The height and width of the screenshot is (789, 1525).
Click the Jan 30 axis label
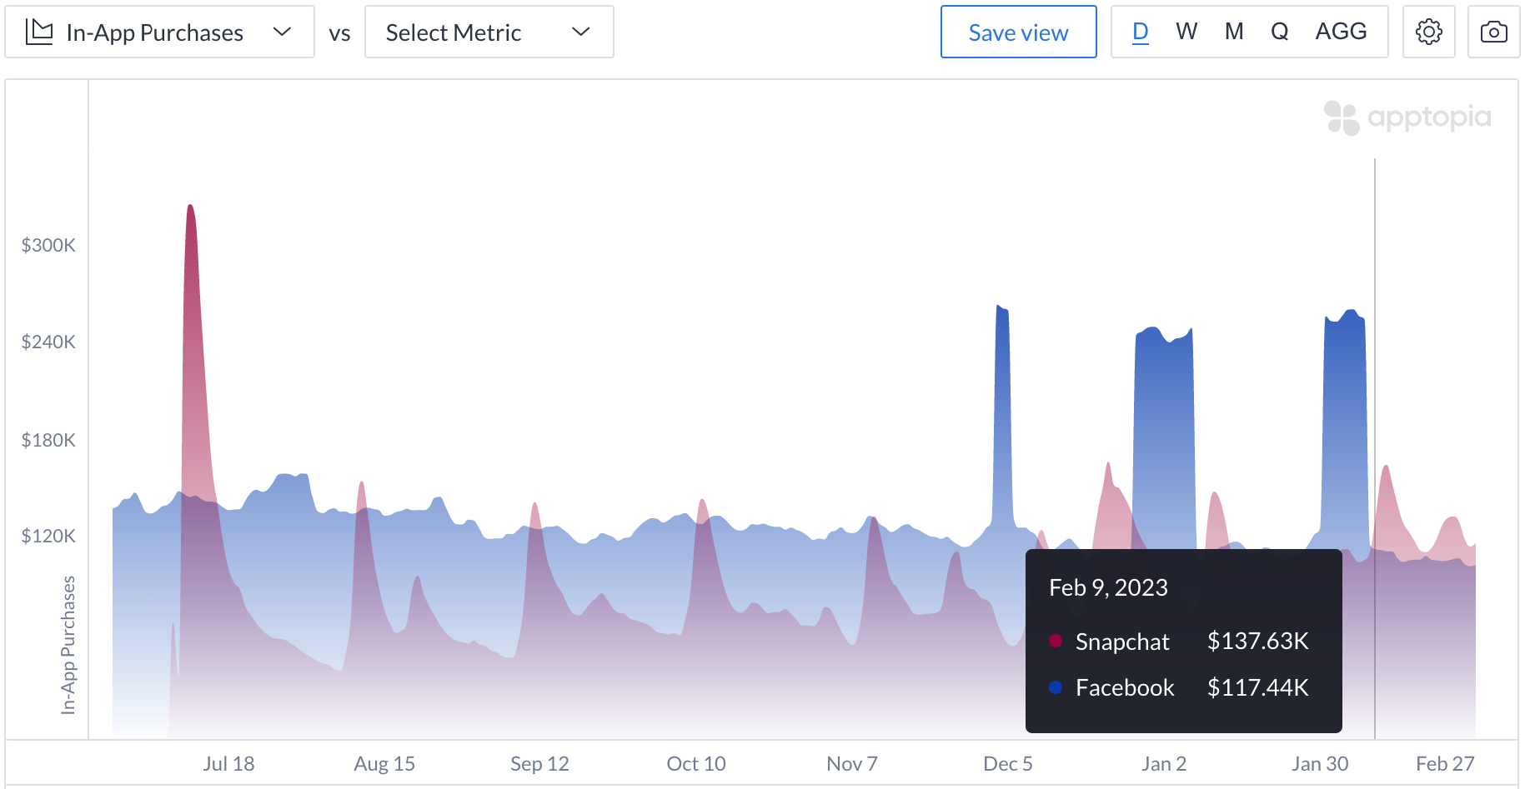[x=1319, y=763]
